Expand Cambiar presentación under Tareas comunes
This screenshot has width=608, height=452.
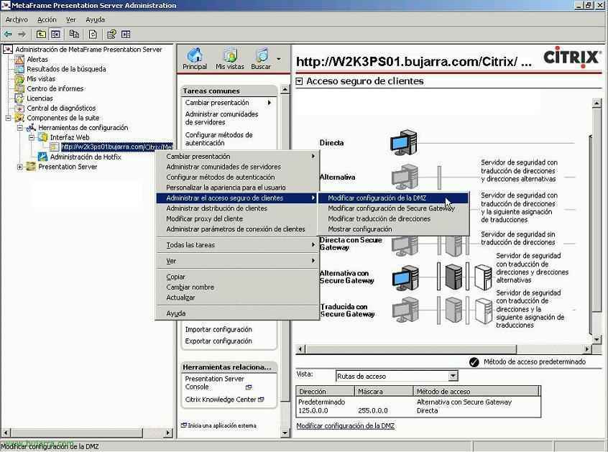[228, 103]
